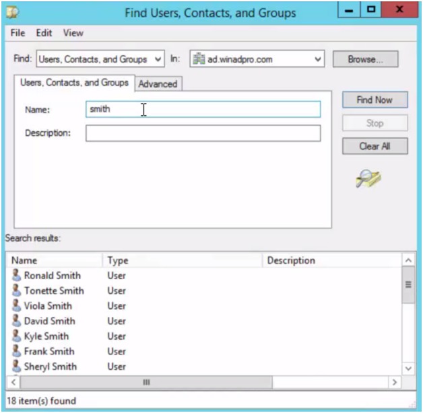The height and width of the screenshot is (413, 423).
Task: Click the user icon beside Tonette Smith
Action: pyautogui.click(x=16, y=291)
